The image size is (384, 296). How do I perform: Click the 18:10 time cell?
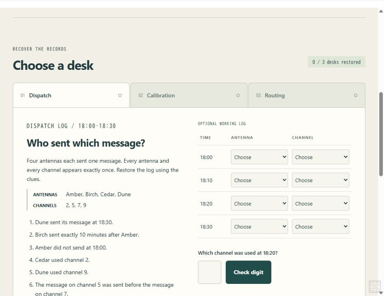(x=206, y=181)
